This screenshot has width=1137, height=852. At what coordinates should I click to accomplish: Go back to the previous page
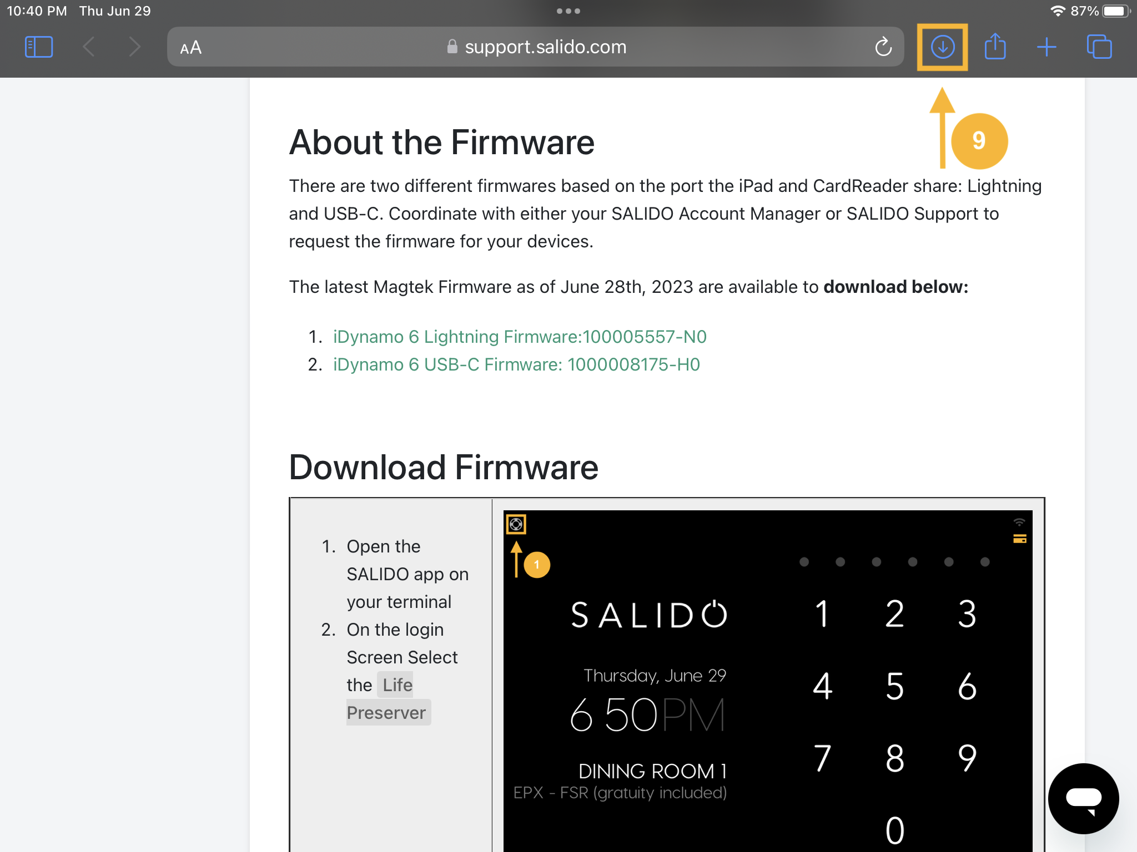tap(89, 47)
